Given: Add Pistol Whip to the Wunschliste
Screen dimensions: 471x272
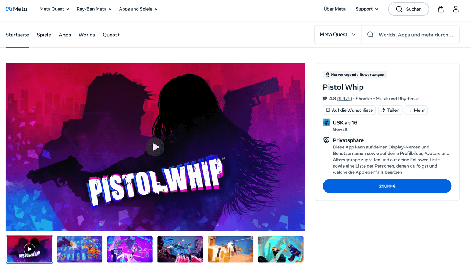Looking at the screenshot, I should tap(349, 110).
